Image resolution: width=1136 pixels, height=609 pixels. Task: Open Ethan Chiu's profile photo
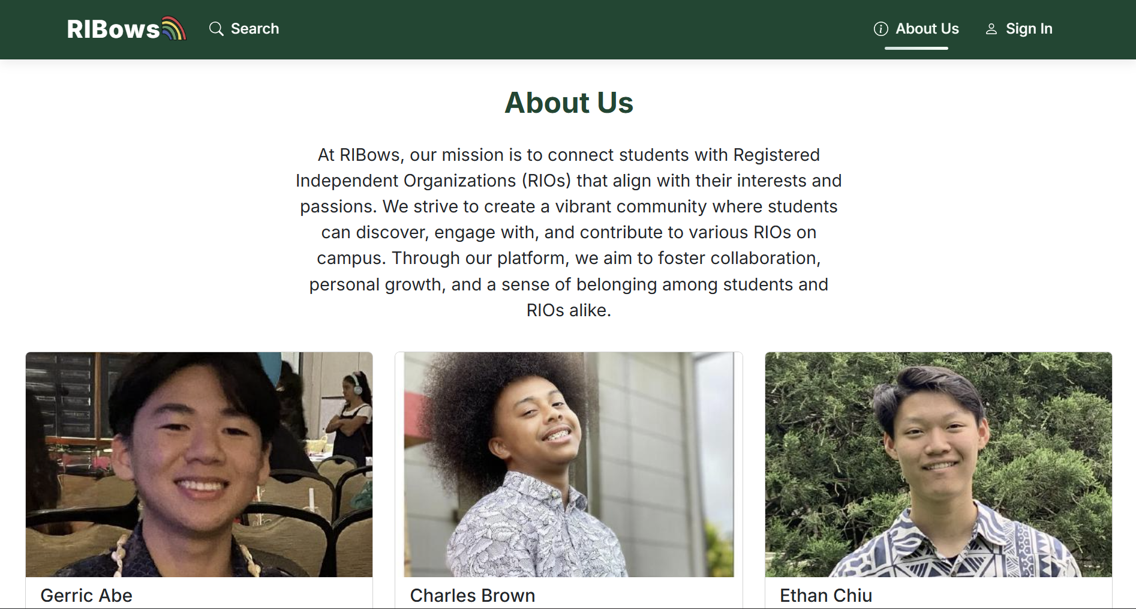point(938,464)
